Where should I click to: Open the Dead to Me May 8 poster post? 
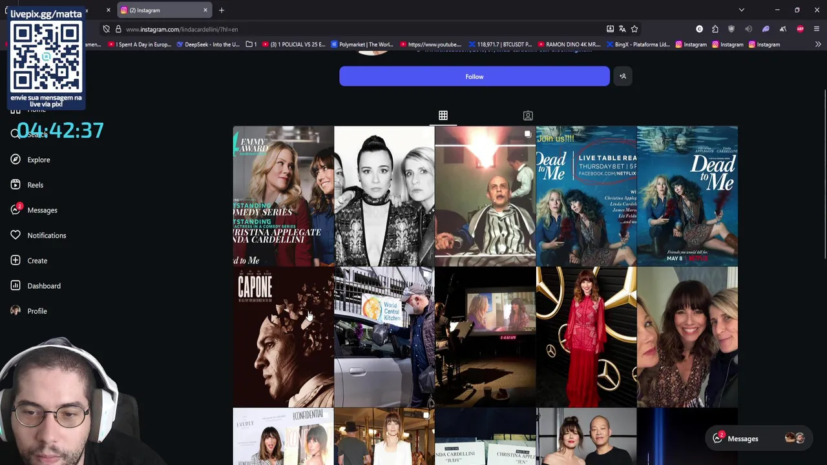click(687, 196)
